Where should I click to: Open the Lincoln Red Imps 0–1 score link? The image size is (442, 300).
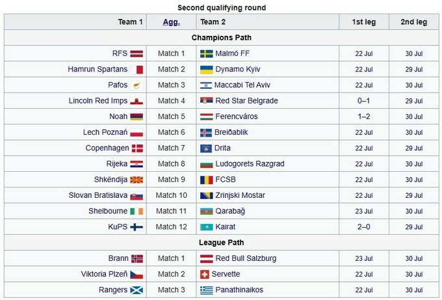coord(363,101)
